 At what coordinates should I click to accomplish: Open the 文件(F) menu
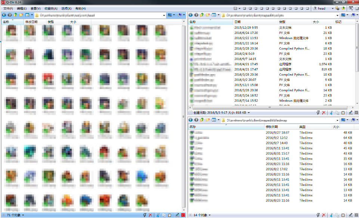click(8, 9)
